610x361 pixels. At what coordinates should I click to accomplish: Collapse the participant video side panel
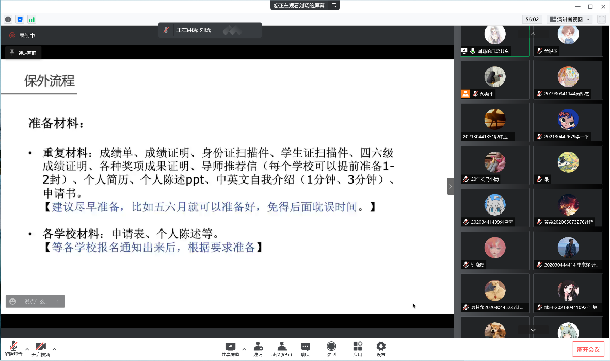tap(451, 186)
